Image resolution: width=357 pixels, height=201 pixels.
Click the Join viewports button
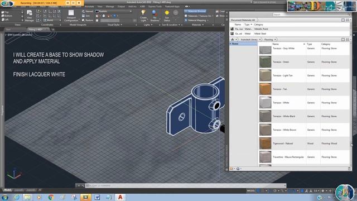point(85,16)
